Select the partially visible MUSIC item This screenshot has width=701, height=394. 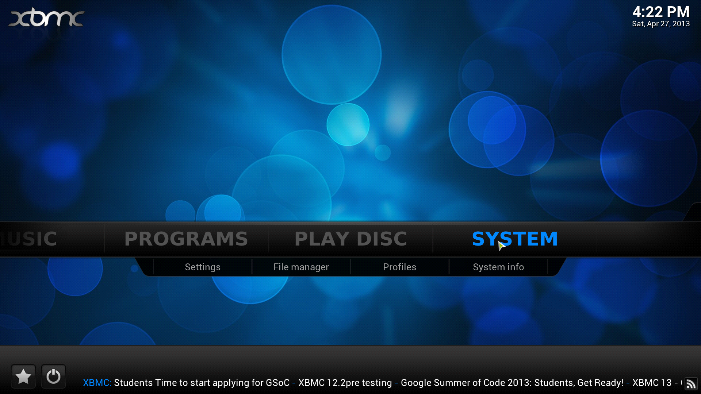tap(28, 239)
